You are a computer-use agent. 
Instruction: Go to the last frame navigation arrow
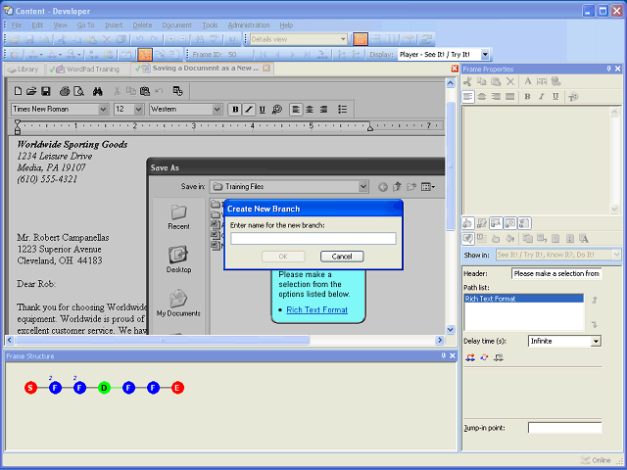(x=307, y=55)
